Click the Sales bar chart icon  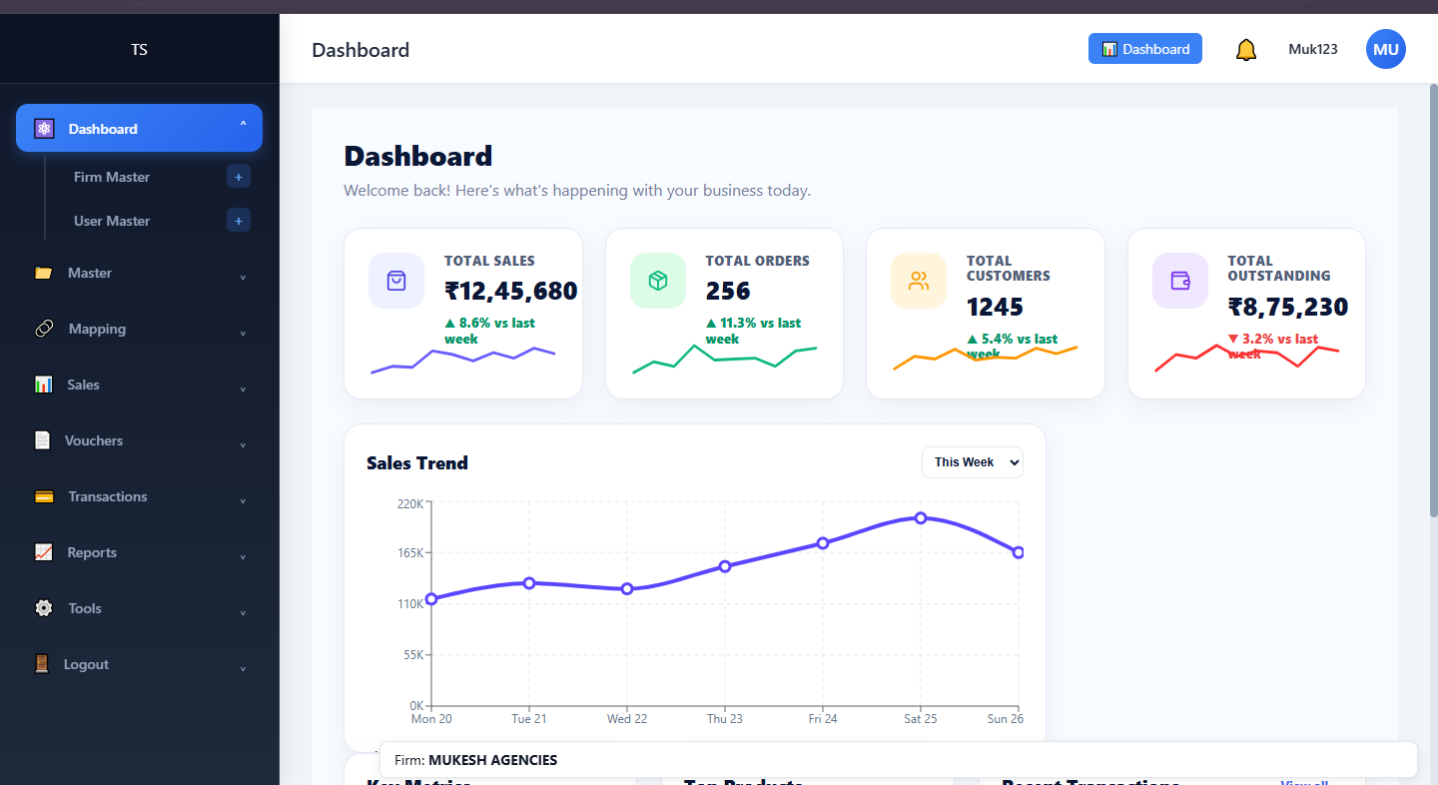tap(43, 385)
